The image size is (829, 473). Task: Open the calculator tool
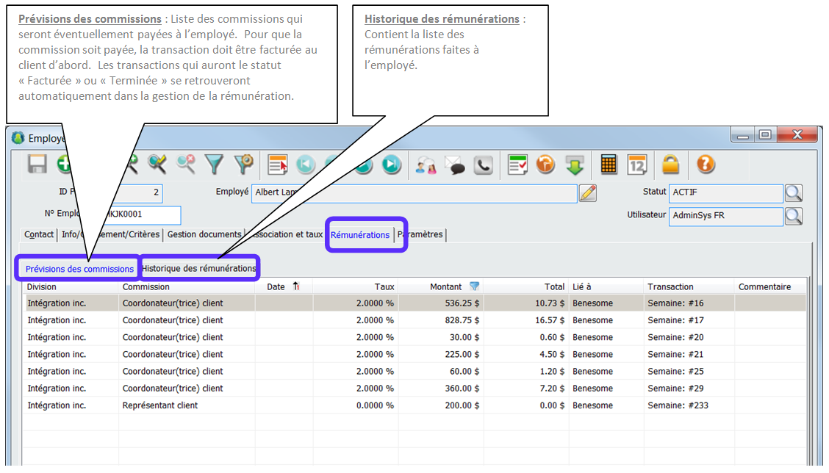(x=609, y=165)
